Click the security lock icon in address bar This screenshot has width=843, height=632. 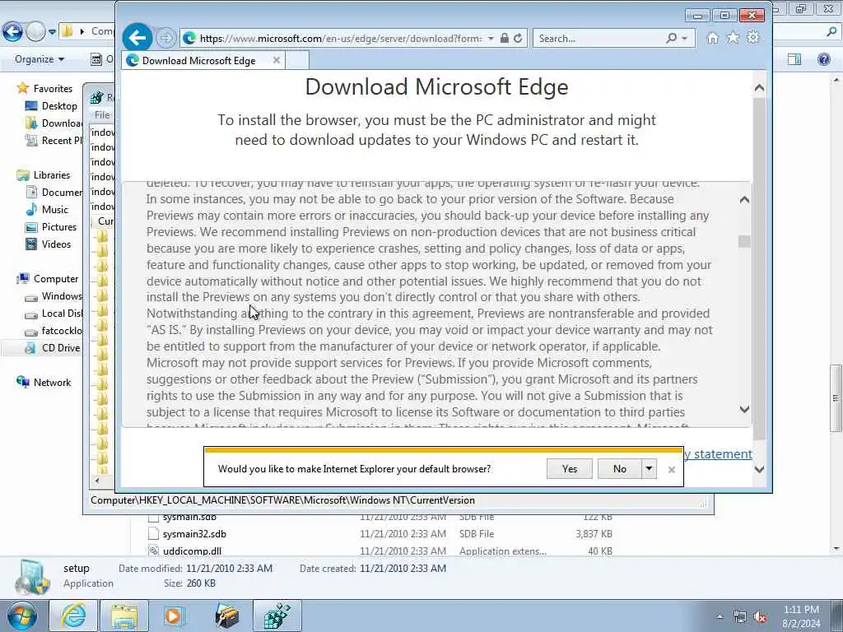pos(504,38)
